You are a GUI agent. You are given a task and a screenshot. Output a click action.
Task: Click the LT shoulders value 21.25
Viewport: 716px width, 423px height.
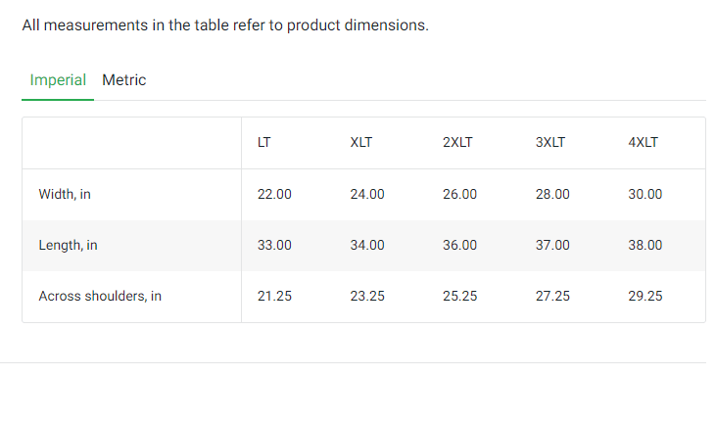click(274, 296)
